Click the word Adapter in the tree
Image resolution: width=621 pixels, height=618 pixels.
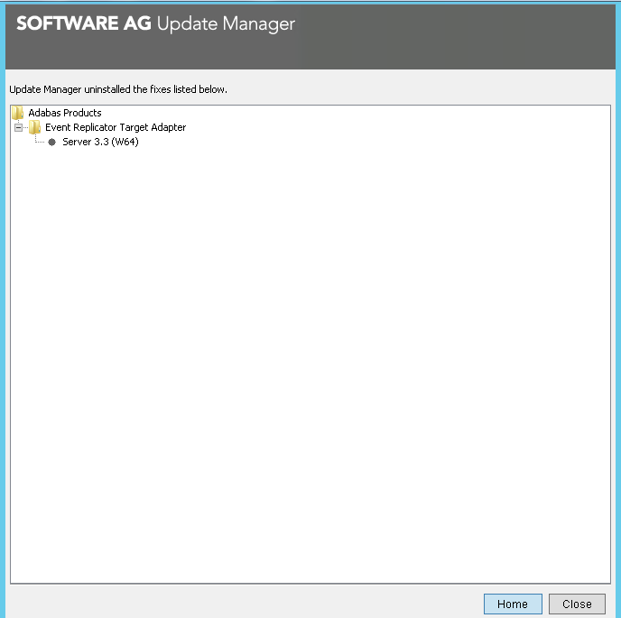coord(168,127)
